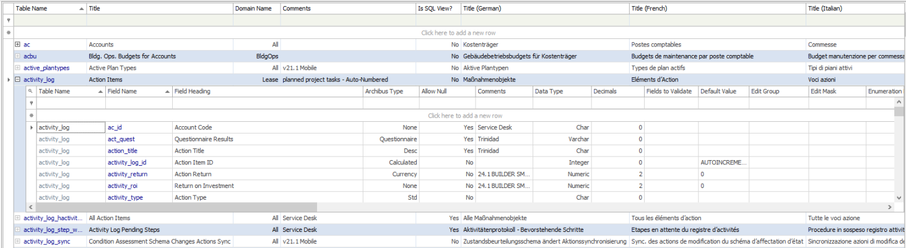Click the Field Heading filter cell
This screenshot has height=248, width=906.
pyautogui.click(x=267, y=103)
